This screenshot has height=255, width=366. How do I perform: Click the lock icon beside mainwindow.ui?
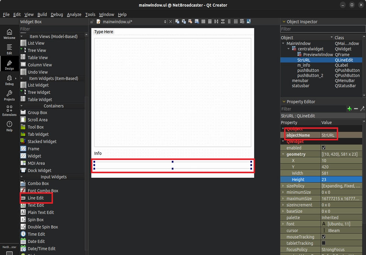pos(92,22)
